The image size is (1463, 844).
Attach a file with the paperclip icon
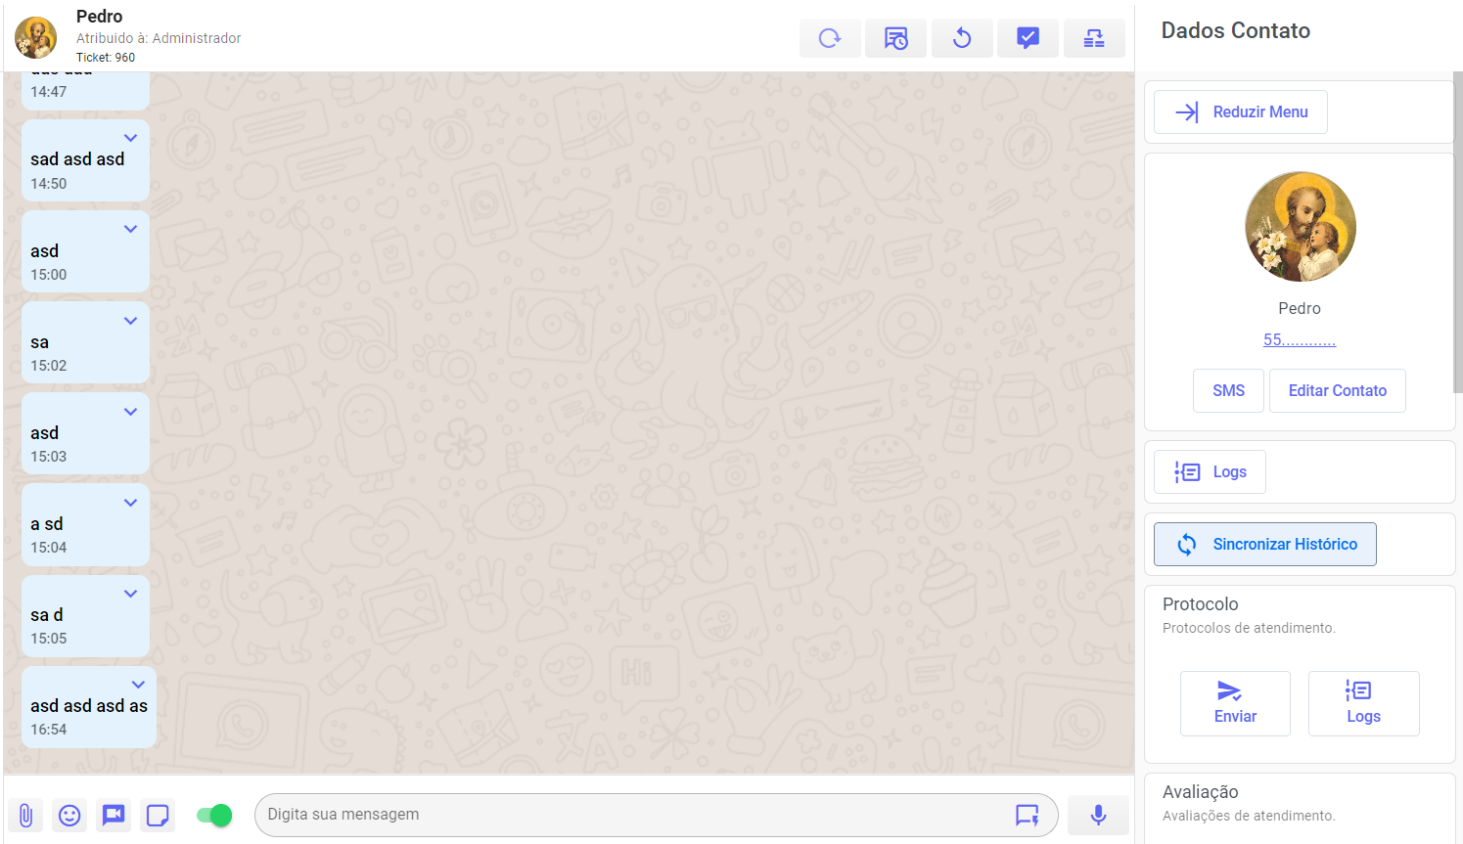pos(25,815)
